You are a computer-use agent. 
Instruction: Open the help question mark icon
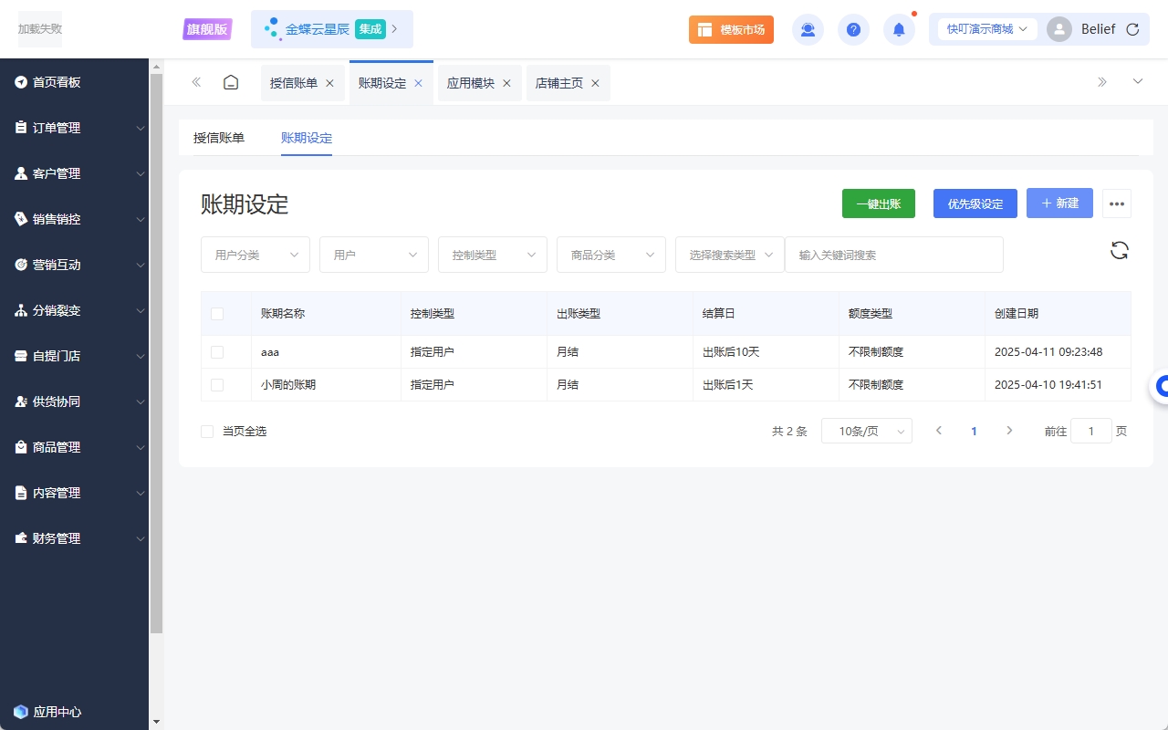pyautogui.click(x=853, y=29)
